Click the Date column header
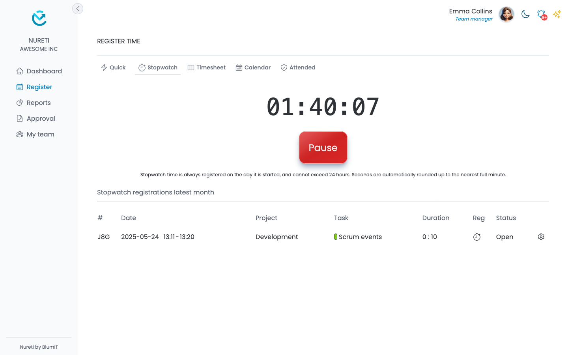Image resolution: width=568 pixels, height=355 pixels. 129,218
